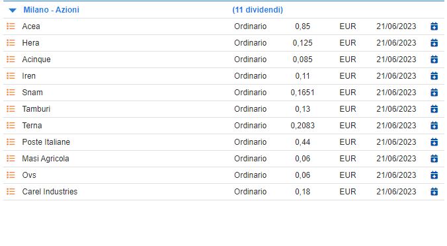The height and width of the screenshot is (246, 447).
Task: Click the 21/06/2023 date for Tamburi
Action: (396, 109)
